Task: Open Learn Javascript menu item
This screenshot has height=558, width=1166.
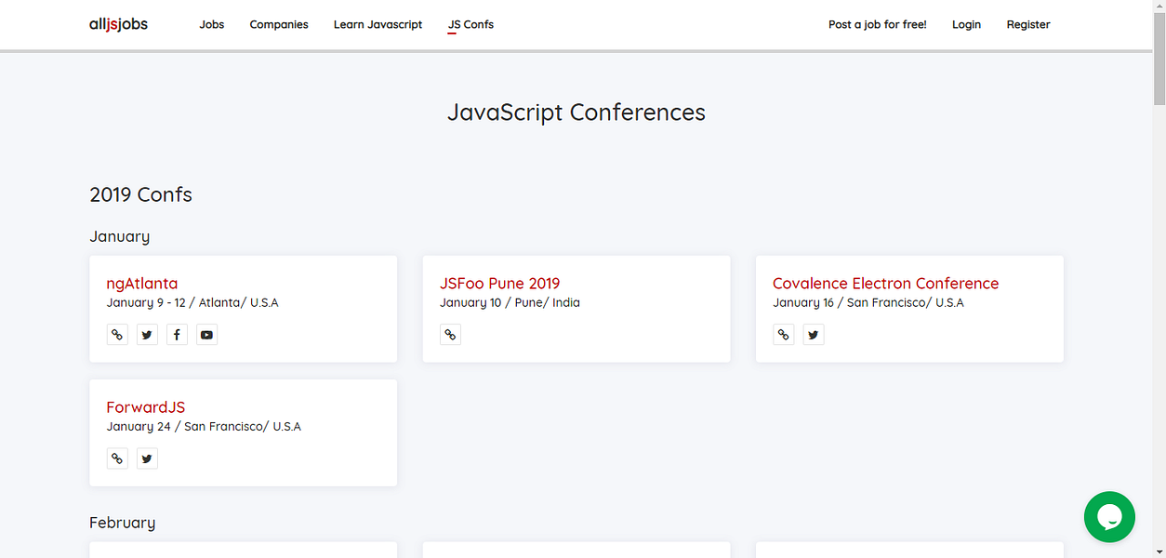Action: click(x=378, y=24)
